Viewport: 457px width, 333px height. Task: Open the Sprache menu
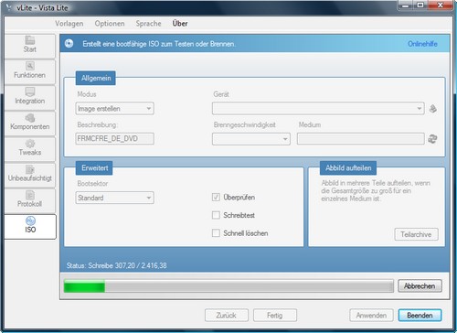[x=149, y=24]
